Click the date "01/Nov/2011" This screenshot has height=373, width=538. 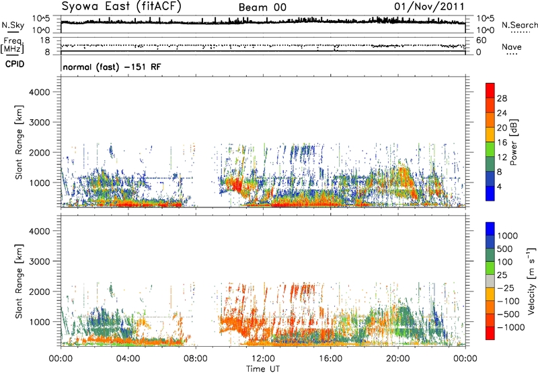[429, 7]
